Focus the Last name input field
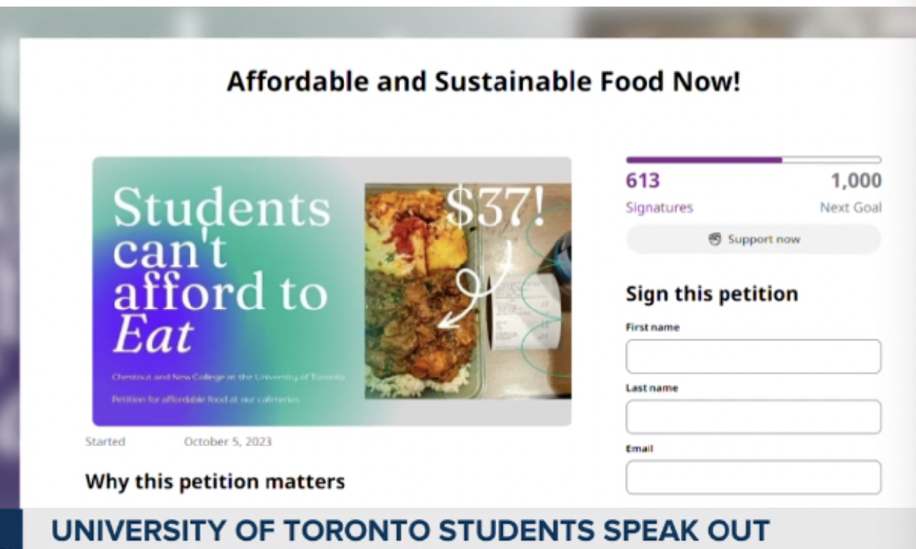 click(x=753, y=417)
